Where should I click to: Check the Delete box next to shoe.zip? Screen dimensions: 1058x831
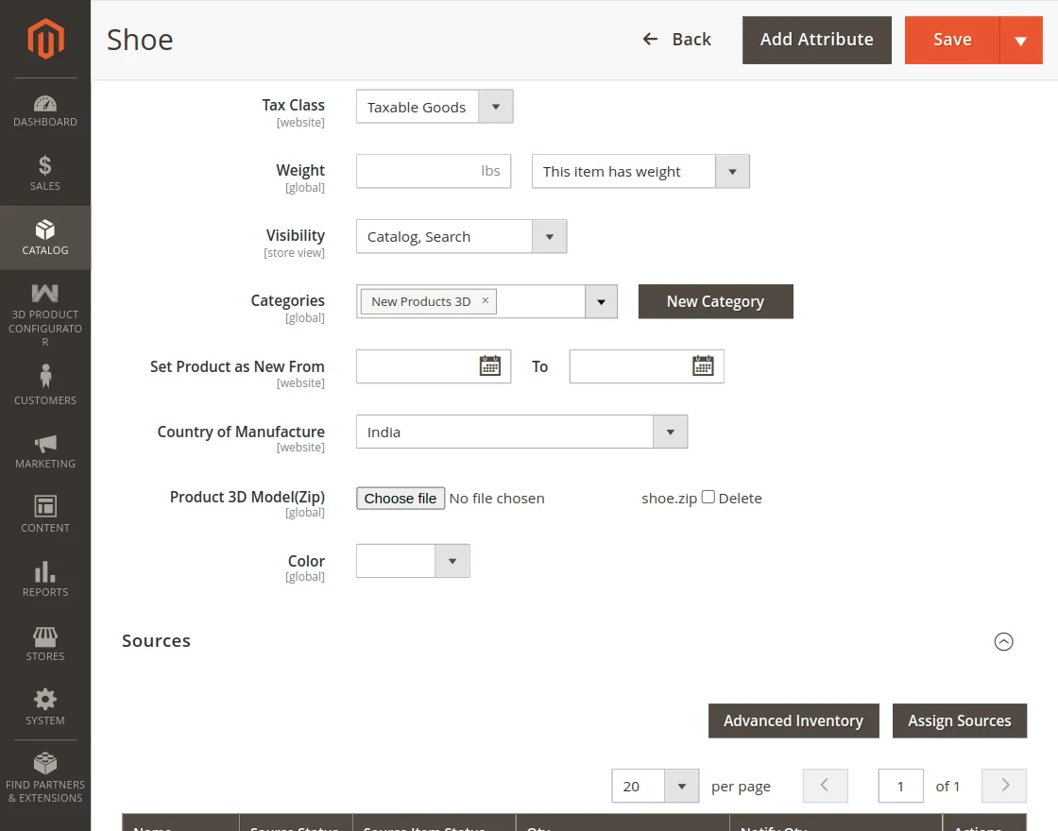pyautogui.click(x=708, y=498)
